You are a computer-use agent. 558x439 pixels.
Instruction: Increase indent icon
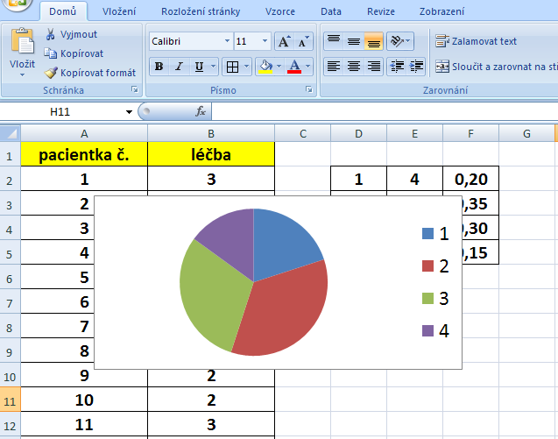click(416, 67)
